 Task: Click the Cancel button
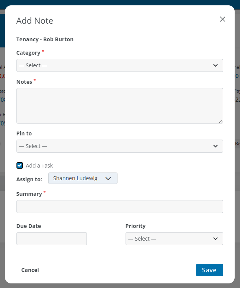pyautogui.click(x=30, y=270)
